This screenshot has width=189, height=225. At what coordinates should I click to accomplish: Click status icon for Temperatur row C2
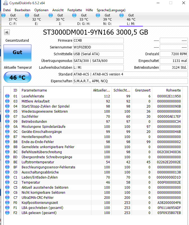coord(7,182)
